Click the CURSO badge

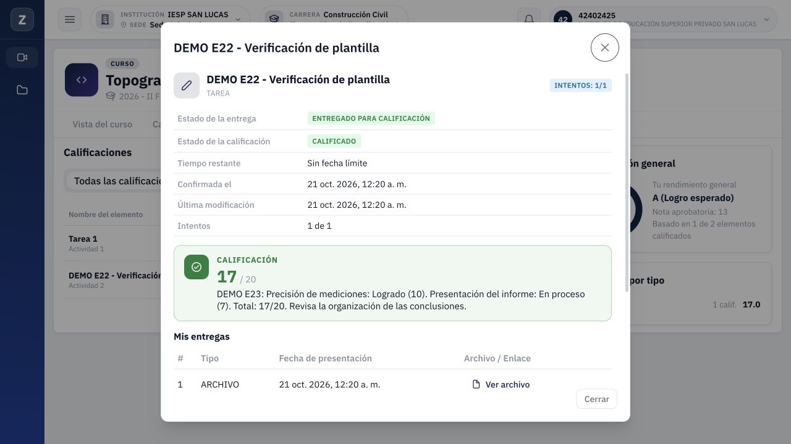point(122,64)
